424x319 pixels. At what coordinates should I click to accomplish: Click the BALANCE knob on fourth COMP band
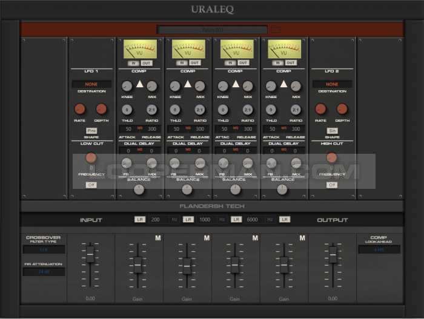click(x=282, y=189)
